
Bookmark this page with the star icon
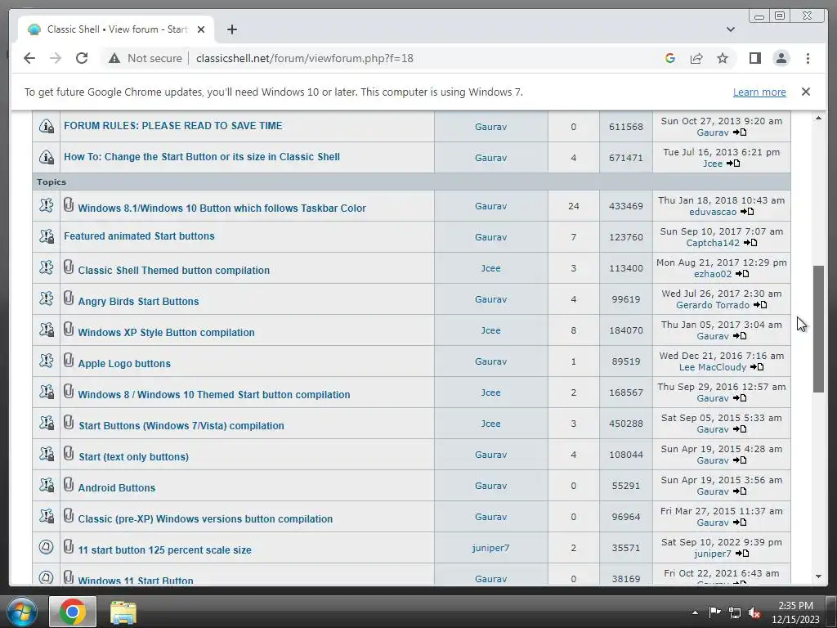(x=723, y=58)
